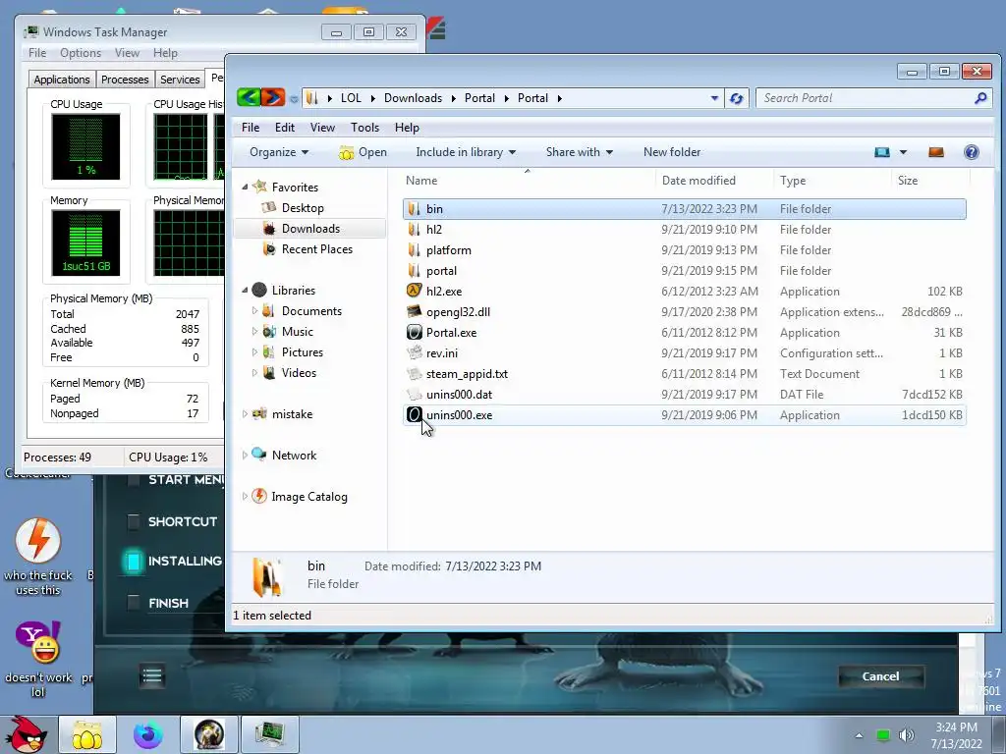
Task: Switch to Task Manager Processes tab
Action: point(125,79)
